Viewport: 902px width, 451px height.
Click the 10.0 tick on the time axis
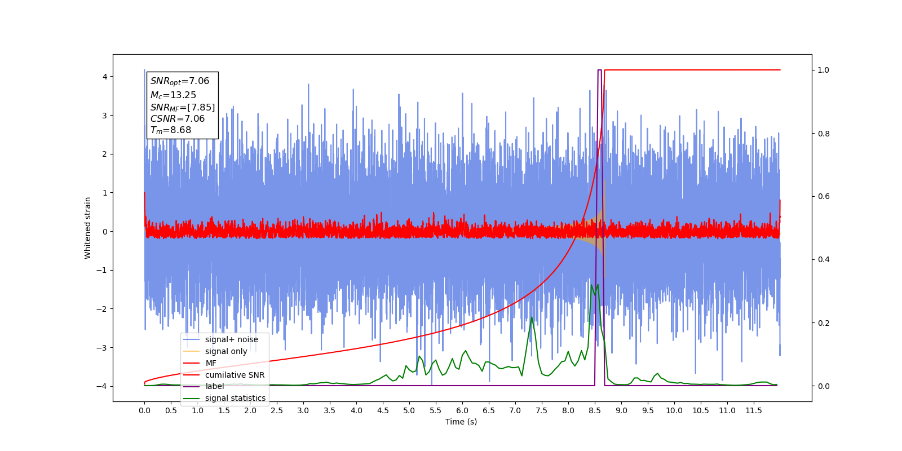(x=674, y=410)
